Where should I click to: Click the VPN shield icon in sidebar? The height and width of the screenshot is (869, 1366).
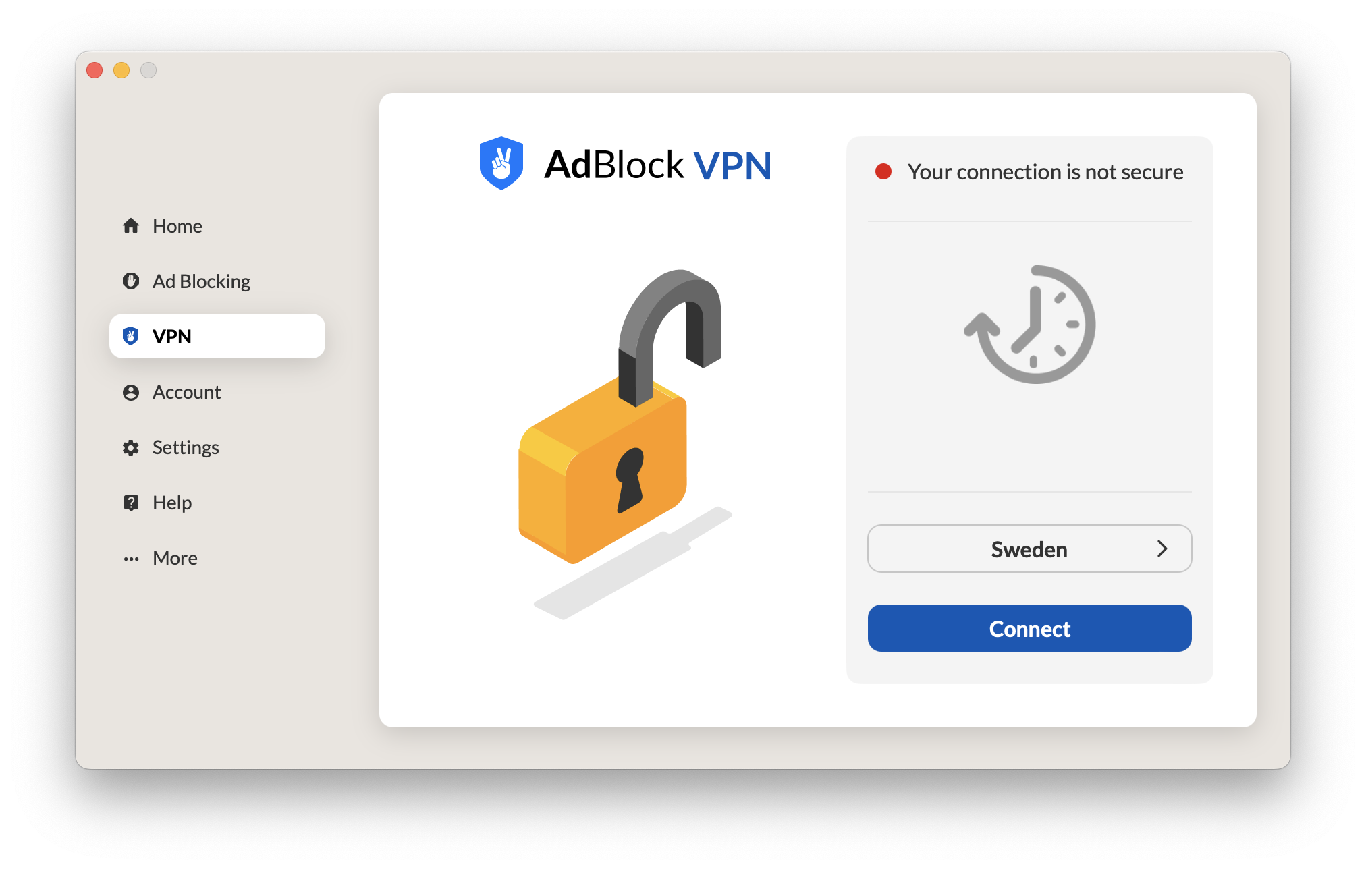(130, 337)
